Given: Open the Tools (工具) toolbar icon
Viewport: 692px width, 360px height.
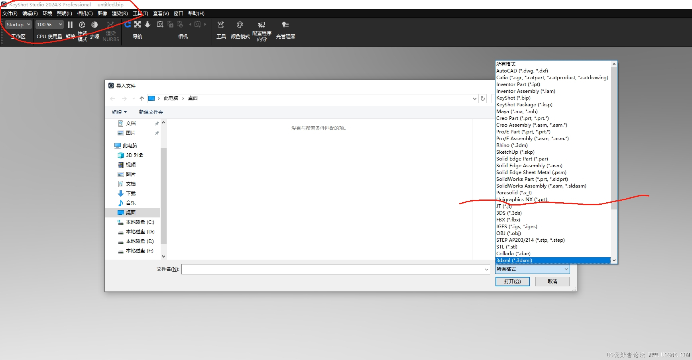Looking at the screenshot, I should click(x=221, y=25).
